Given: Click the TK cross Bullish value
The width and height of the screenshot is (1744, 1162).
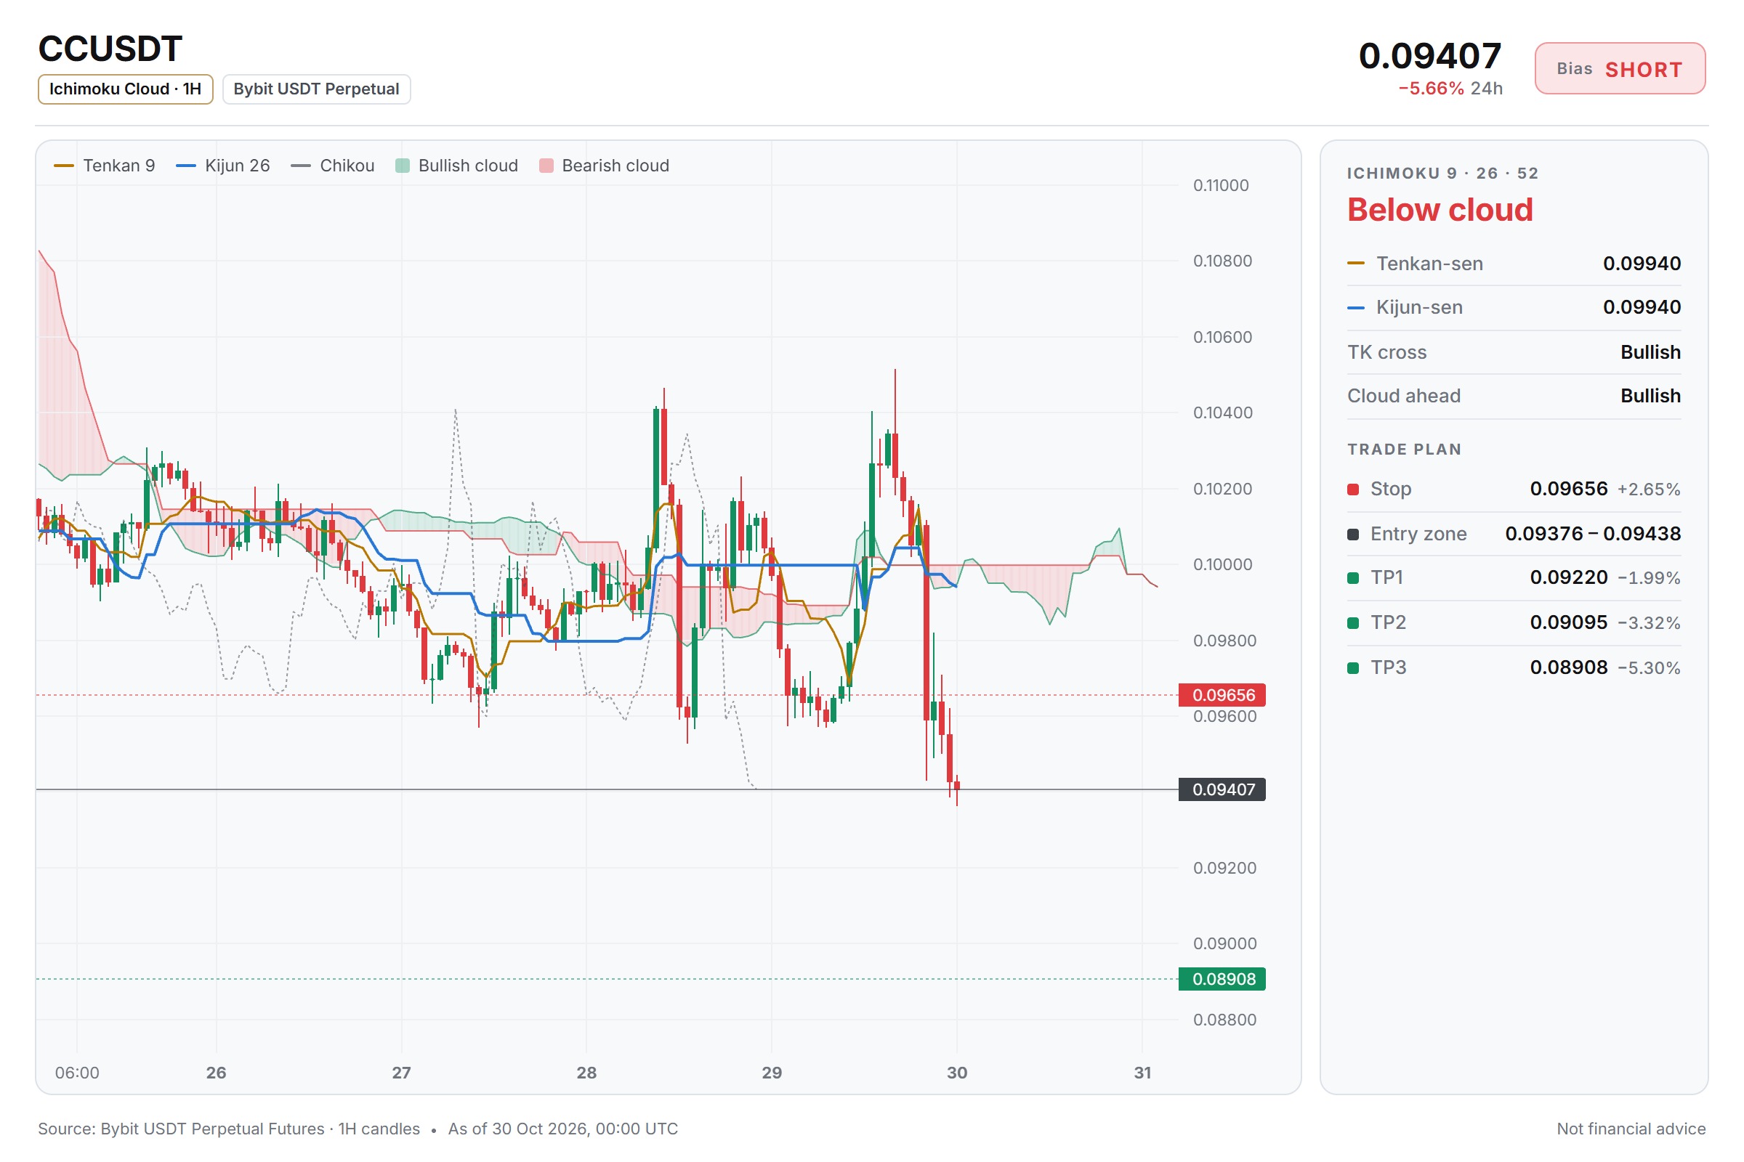Looking at the screenshot, I should pos(1650,352).
